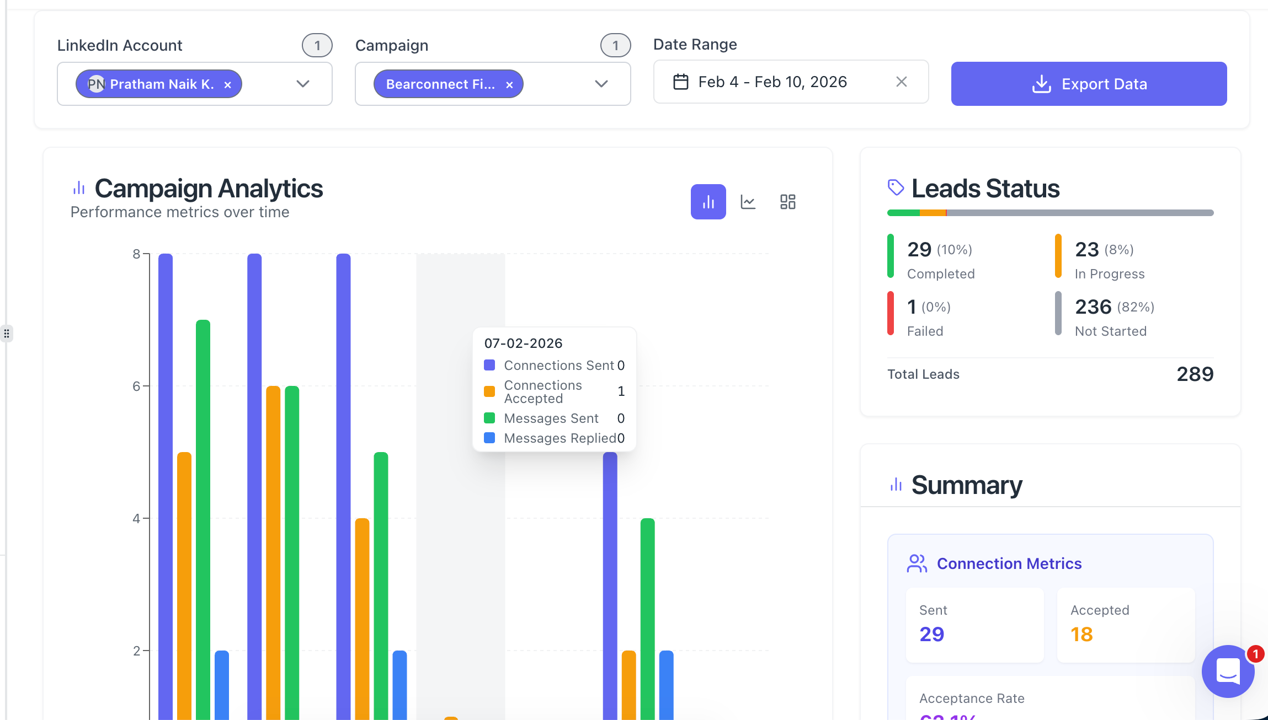1268x720 pixels.
Task: Click the Connection Metrics people icon
Action: pos(917,563)
